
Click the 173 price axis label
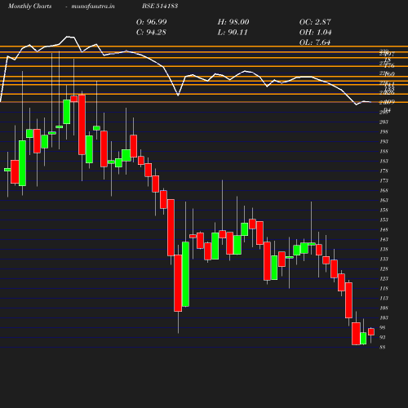(x=384, y=181)
